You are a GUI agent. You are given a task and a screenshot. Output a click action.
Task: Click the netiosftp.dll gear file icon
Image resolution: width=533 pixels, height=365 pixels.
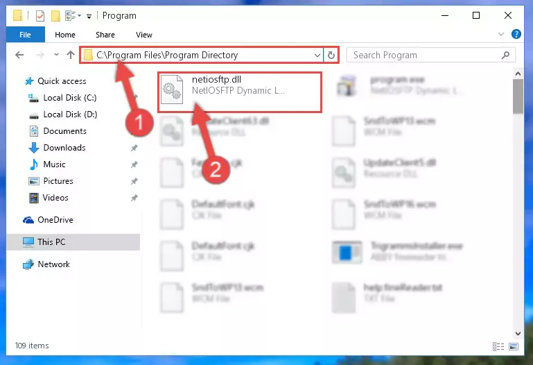pyautogui.click(x=172, y=90)
